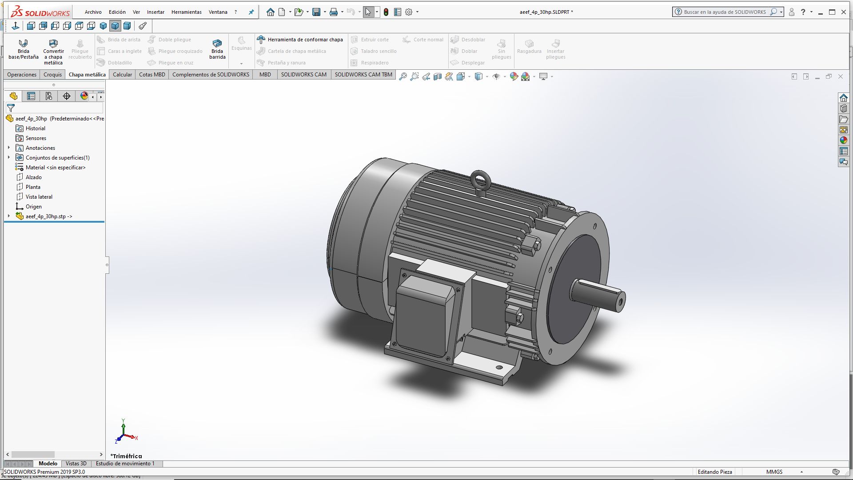Open the Herramientas menu
The width and height of the screenshot is (853, 480).
[x=186, y=12]
